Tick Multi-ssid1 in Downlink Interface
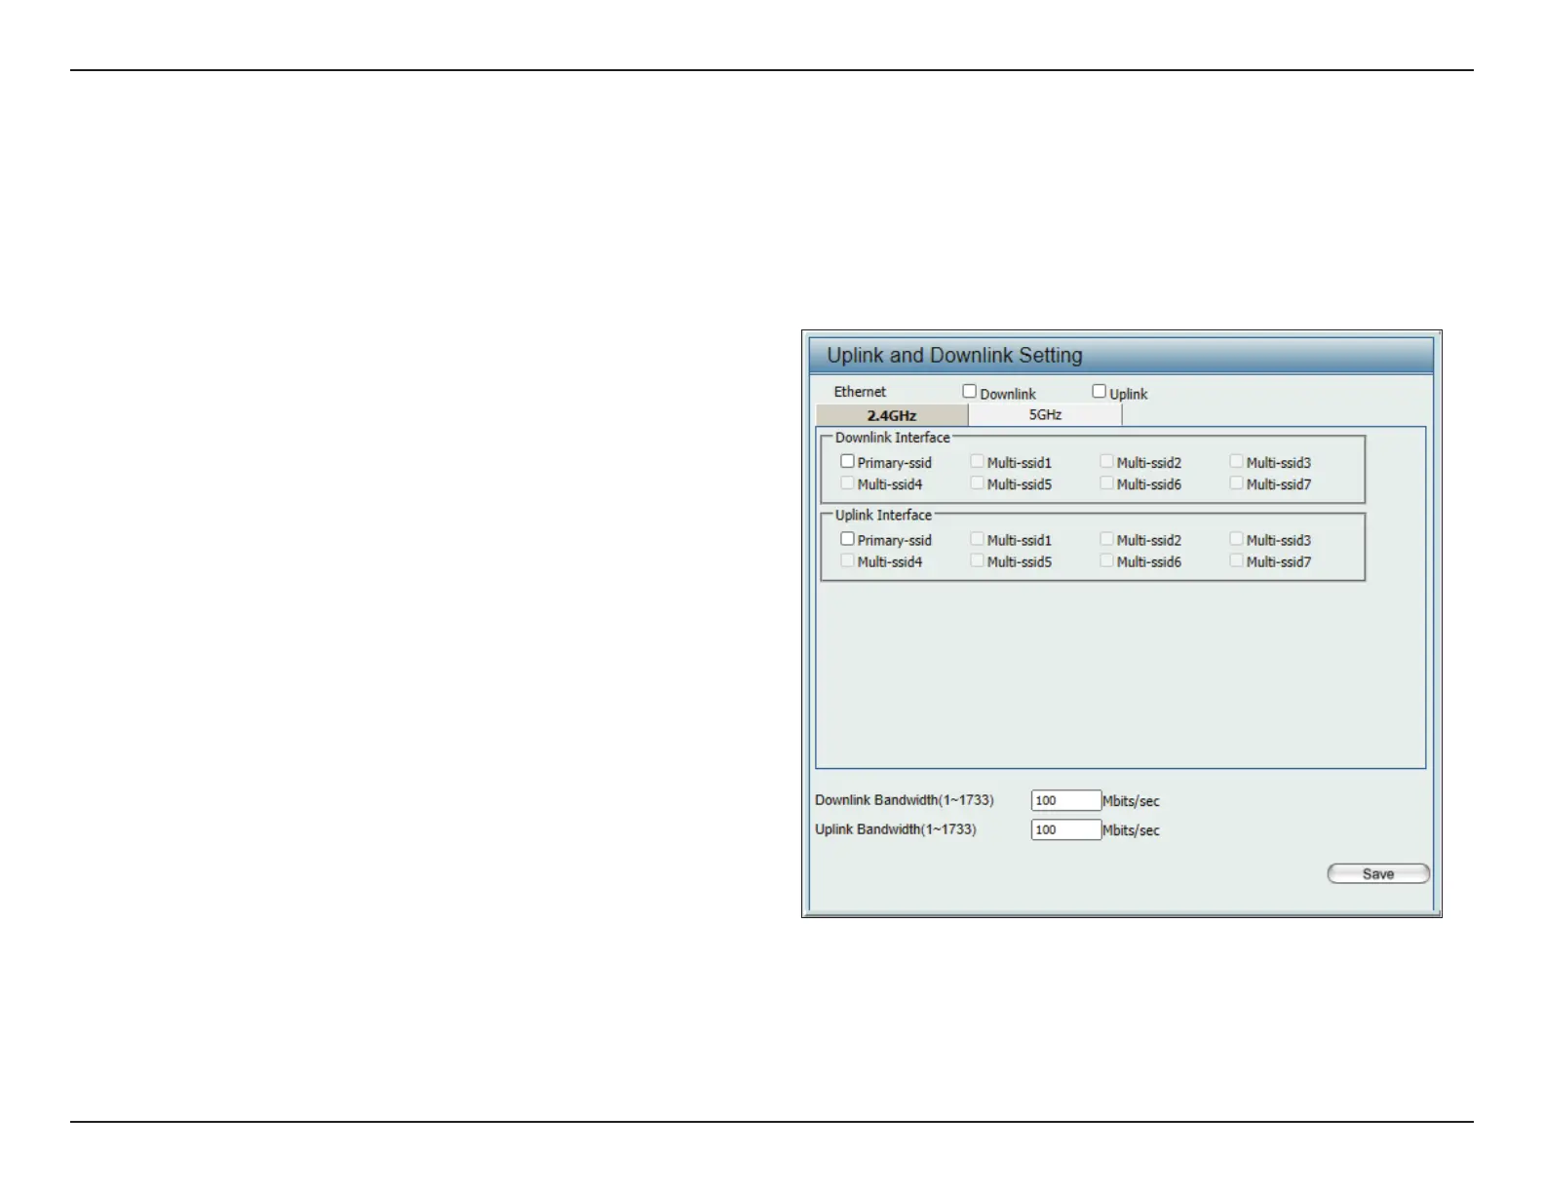This screenshot has width=1544, height=1193. click(977, 462)
